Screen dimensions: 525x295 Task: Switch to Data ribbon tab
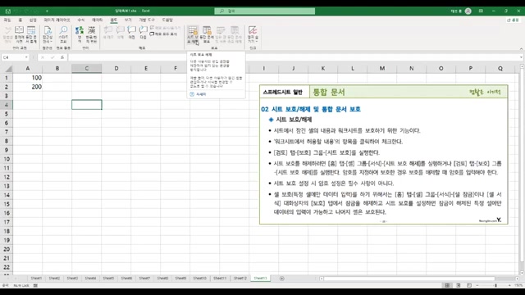point(98,20)
